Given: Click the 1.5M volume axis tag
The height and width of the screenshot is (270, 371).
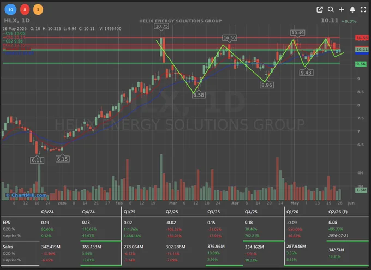Looking at the screenshot, I should [361, 190].
